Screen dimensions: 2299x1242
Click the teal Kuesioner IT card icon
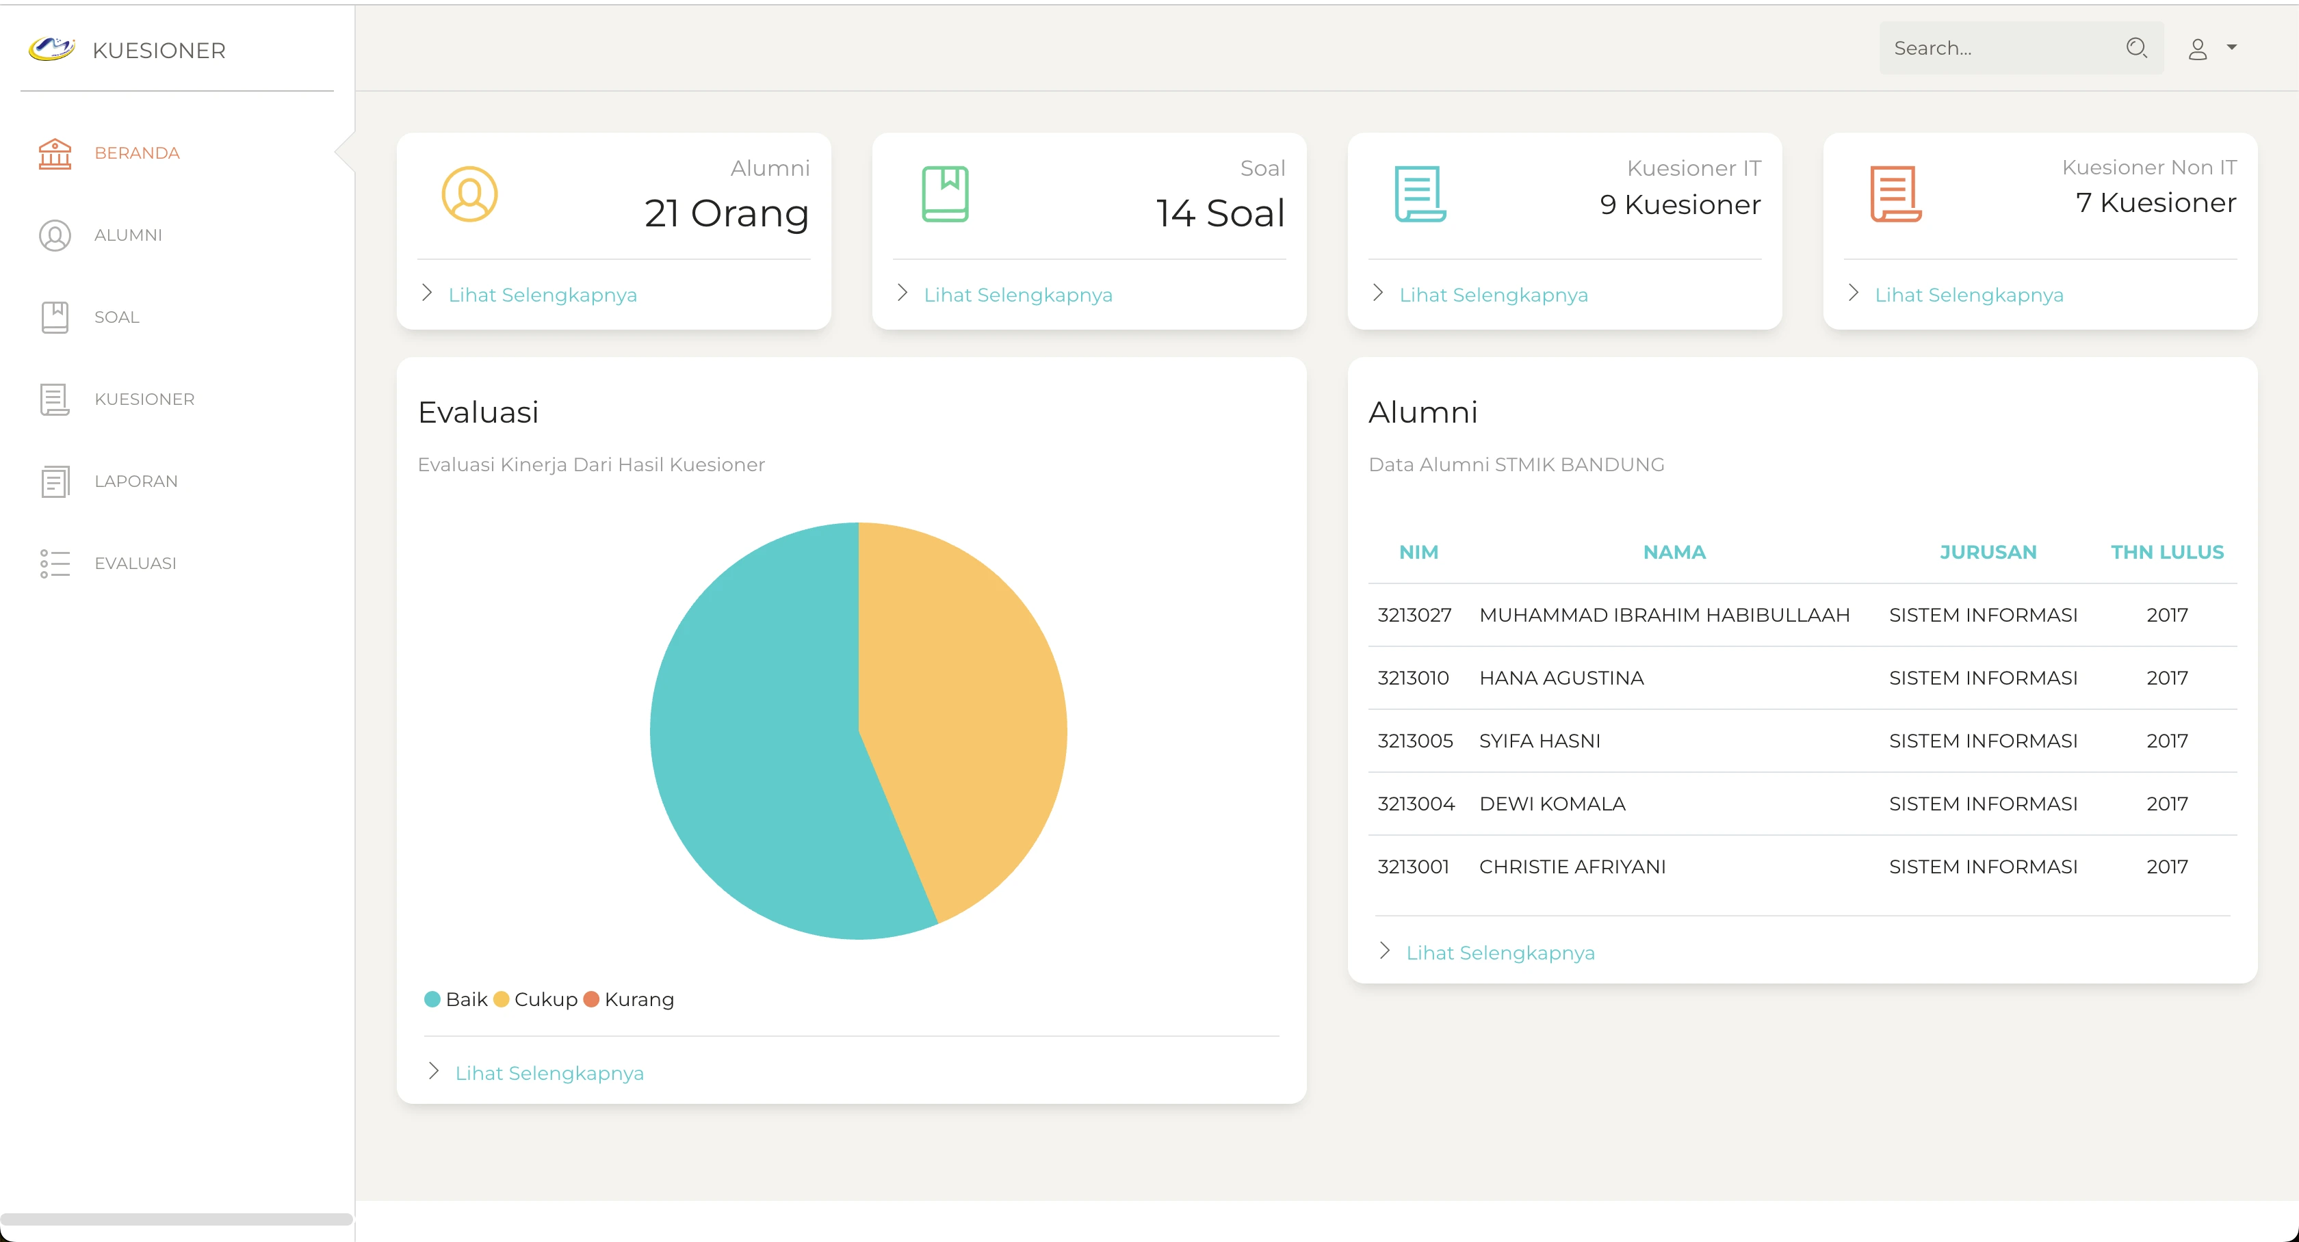click(x=1420, y=194)
